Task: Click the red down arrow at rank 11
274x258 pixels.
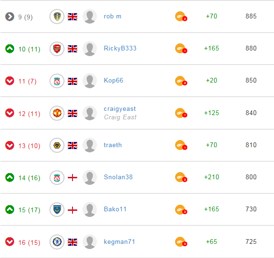Action: click(9, 81)
